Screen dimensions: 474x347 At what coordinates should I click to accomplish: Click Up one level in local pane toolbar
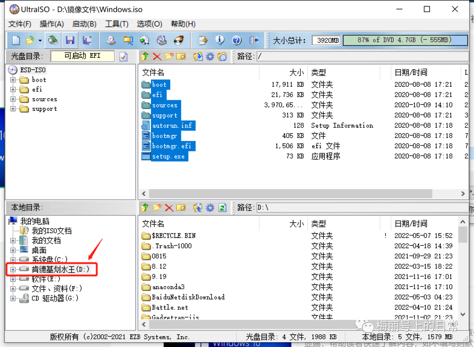145,208
